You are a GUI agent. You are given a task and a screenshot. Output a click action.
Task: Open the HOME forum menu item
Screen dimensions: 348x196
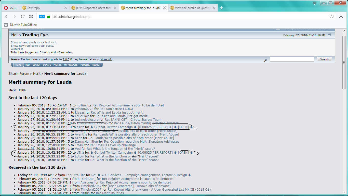18,65
